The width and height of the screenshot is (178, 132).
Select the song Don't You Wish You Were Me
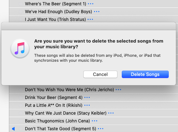pyautogui.click(x=69, y=90)
